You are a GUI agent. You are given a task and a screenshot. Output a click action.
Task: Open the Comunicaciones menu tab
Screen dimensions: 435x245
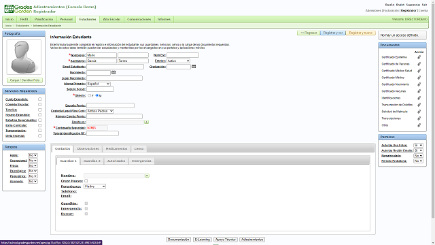(139, 20)
